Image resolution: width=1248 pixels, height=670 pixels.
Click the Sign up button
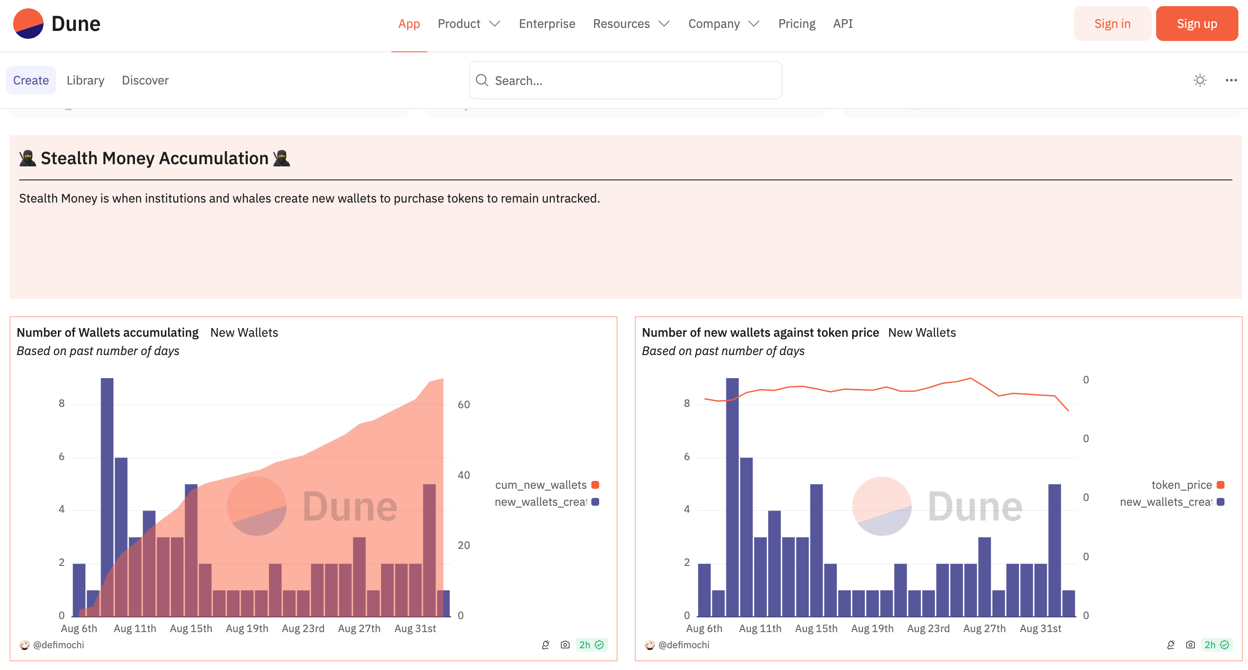1197,23
